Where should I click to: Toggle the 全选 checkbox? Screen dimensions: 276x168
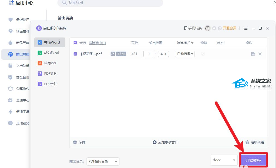(75, 43)
